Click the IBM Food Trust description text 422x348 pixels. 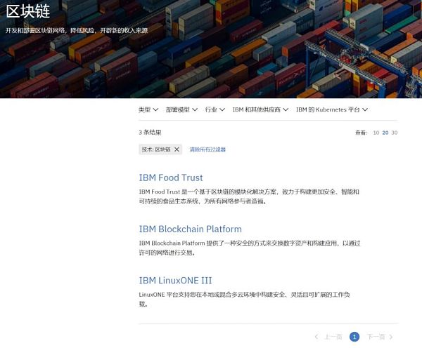tap(249, 196)
